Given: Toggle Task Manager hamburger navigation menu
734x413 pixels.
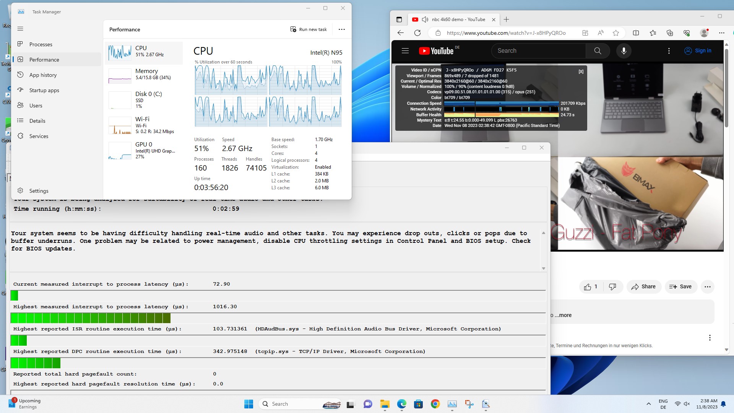Looking at the screenshot, I should pos(20,29).
